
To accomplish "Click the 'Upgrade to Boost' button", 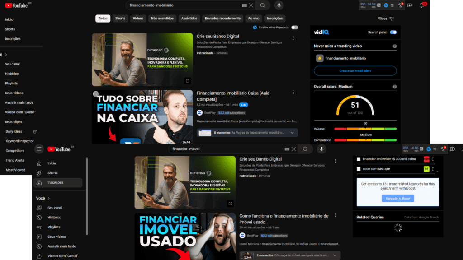I will [398, 199].
